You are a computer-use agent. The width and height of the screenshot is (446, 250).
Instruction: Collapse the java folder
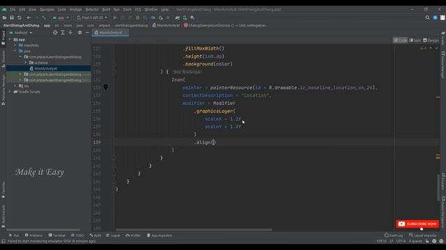click(15, 51)
